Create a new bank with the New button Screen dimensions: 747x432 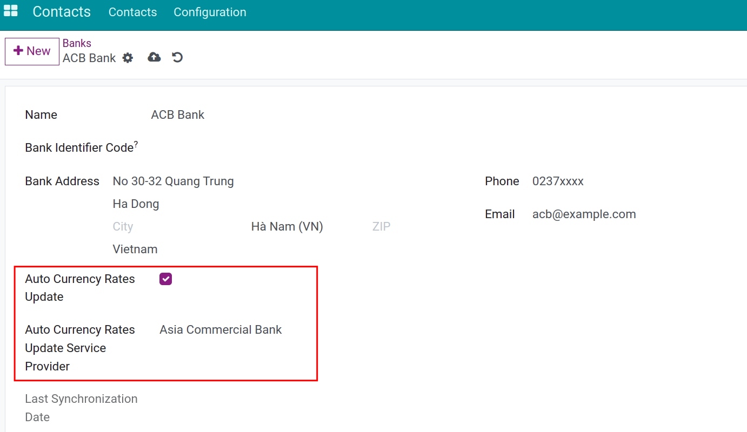32,51
